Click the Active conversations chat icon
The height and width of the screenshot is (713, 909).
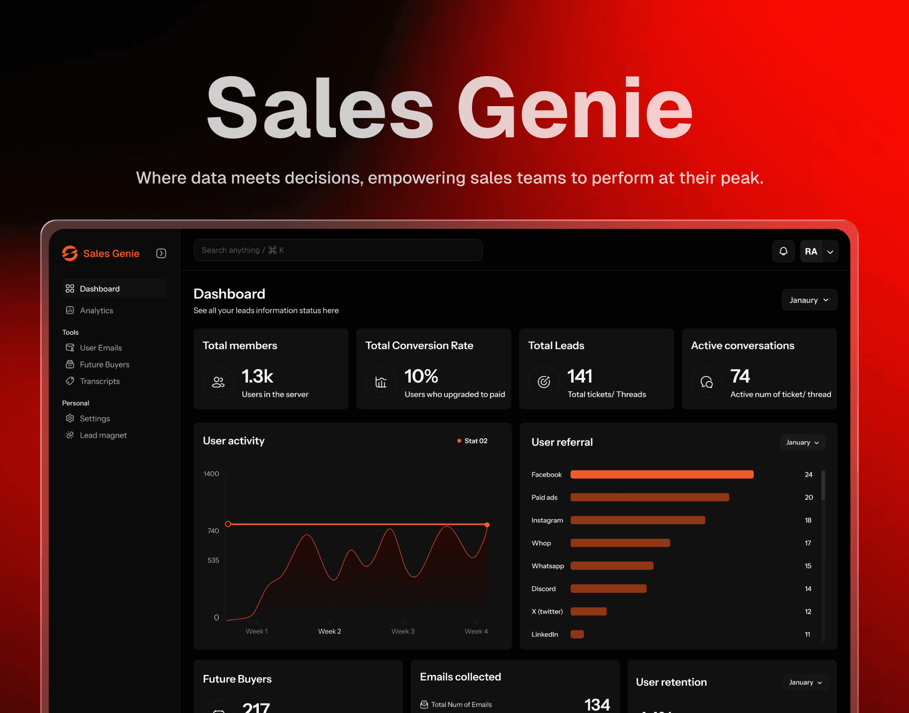tap(707, 383)
